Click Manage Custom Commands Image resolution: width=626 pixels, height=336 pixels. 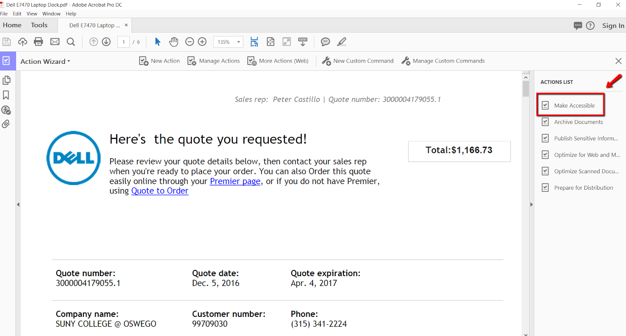pos(443,61)
